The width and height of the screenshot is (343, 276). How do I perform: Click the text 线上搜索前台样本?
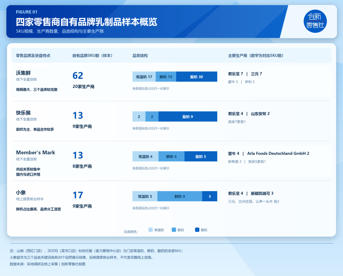coord(30,199)
